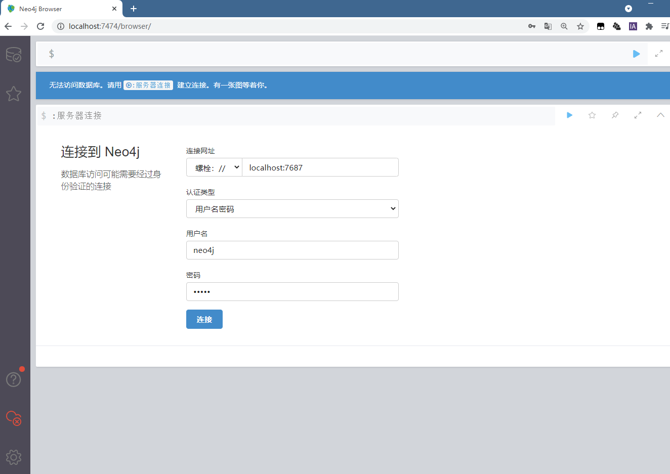Rerun the server connect frame
The image size is (670, 474).
tap(569, 115)
